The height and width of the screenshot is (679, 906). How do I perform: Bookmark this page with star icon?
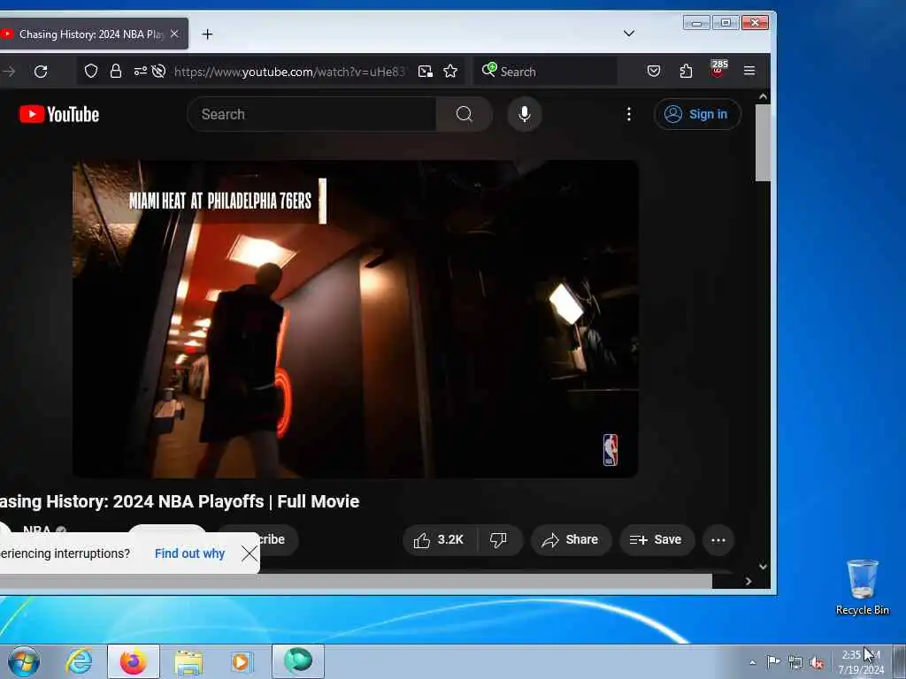[x=450, y=71]
